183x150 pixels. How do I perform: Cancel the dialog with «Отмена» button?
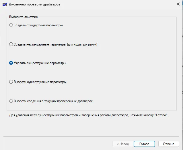[169, 144]
